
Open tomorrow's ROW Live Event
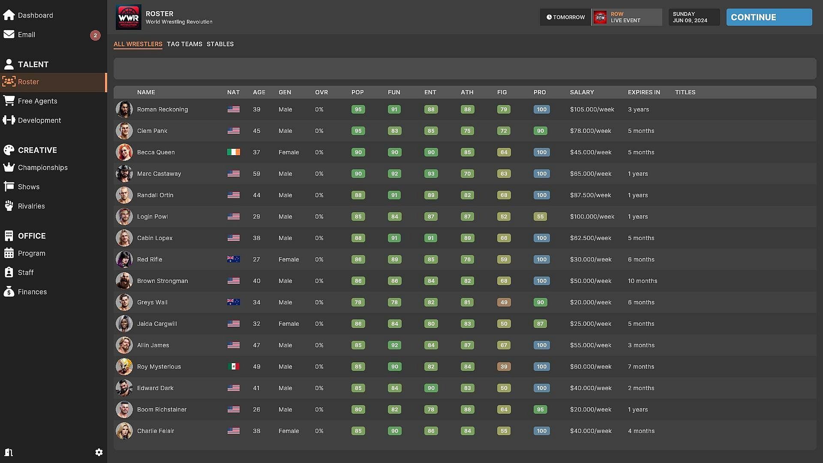coord(626,17)
